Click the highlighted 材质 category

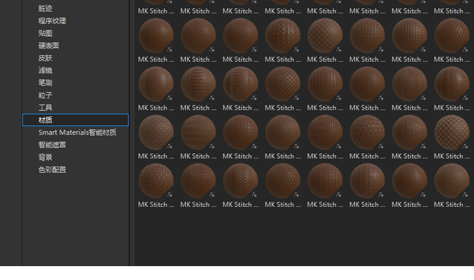tap(46, 120)
